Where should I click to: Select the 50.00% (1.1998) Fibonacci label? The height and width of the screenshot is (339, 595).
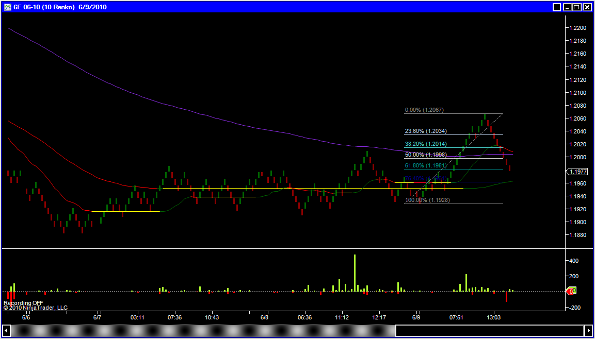coord(426,155)
